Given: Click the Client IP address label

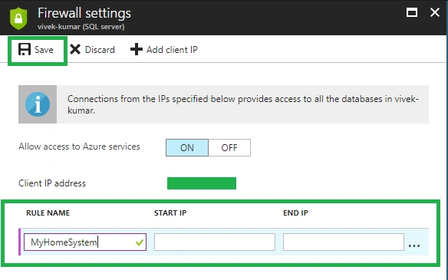Looking at the screenshot, I should (x=52, y=183).
